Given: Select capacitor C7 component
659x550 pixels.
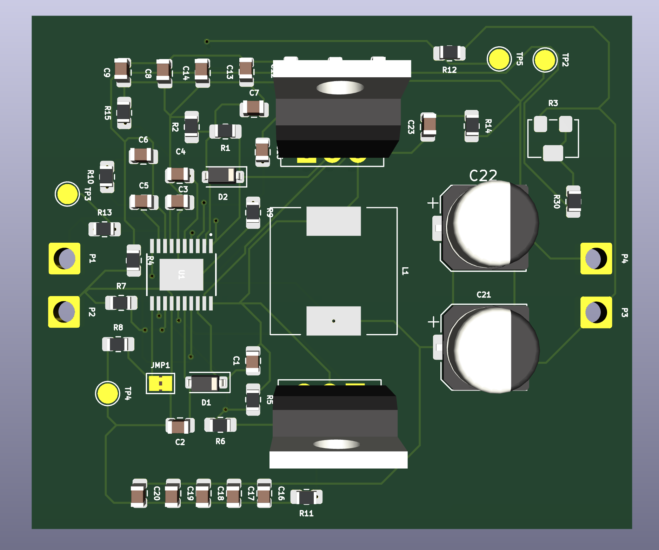Looking at the screenshot, I should (254, 109).
